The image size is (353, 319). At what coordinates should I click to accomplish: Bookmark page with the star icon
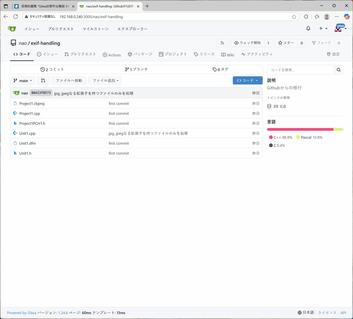[x=294, y=17]
